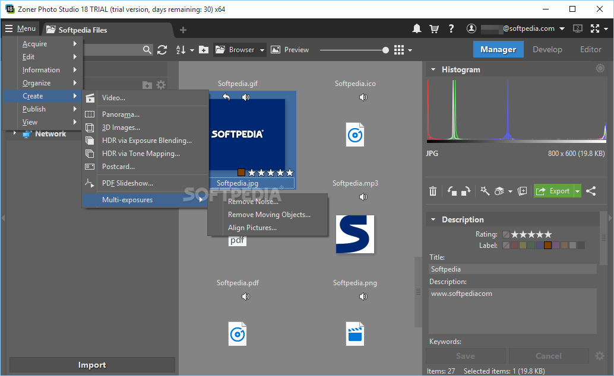Select the gray color label swatch
The image size is (614, 376).
tap(572, 246)
